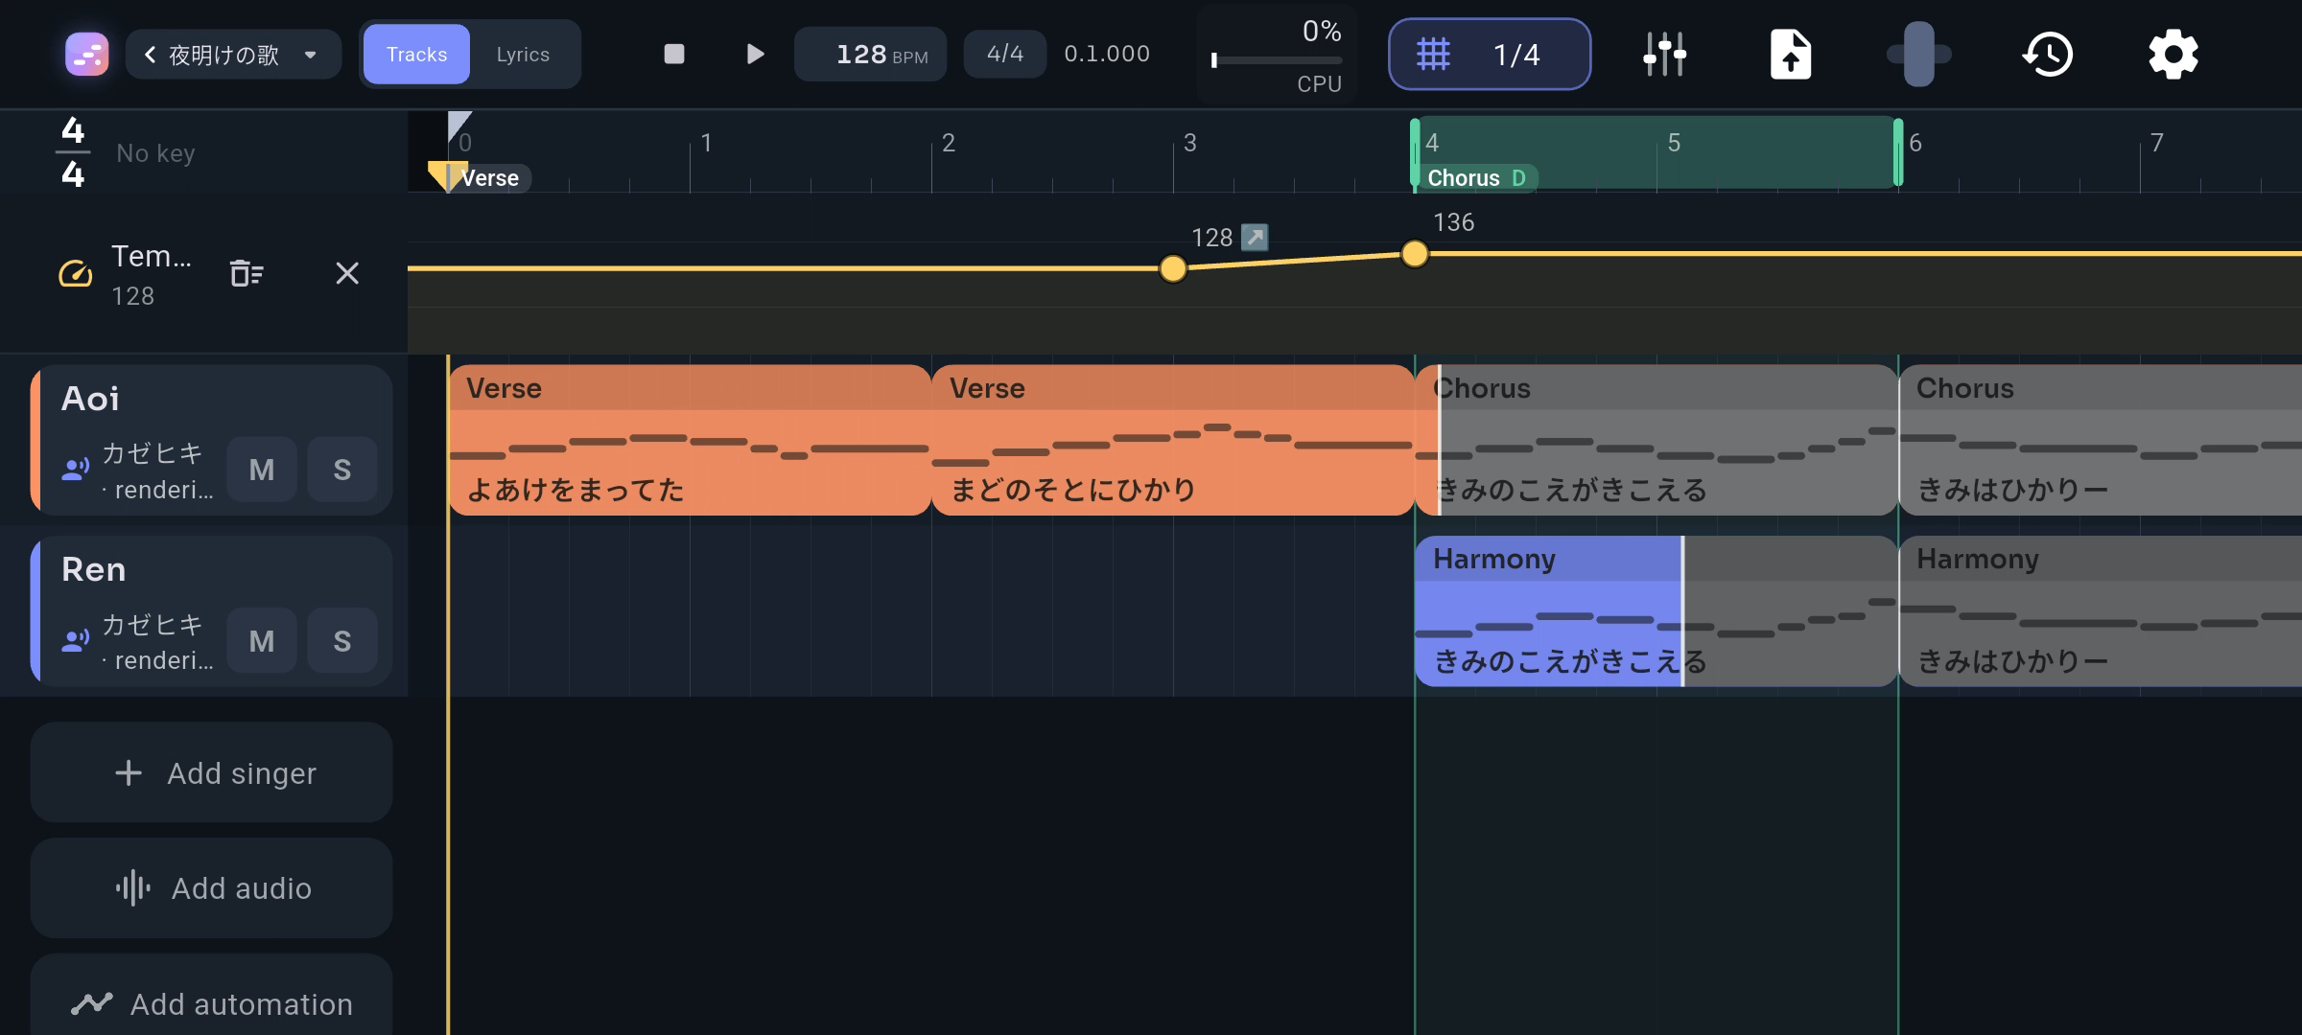The height and width of the screenshot is (1035, 2302).
Task: Select the Verse clip まどのそとにひかり
Action: (1173, 440)
